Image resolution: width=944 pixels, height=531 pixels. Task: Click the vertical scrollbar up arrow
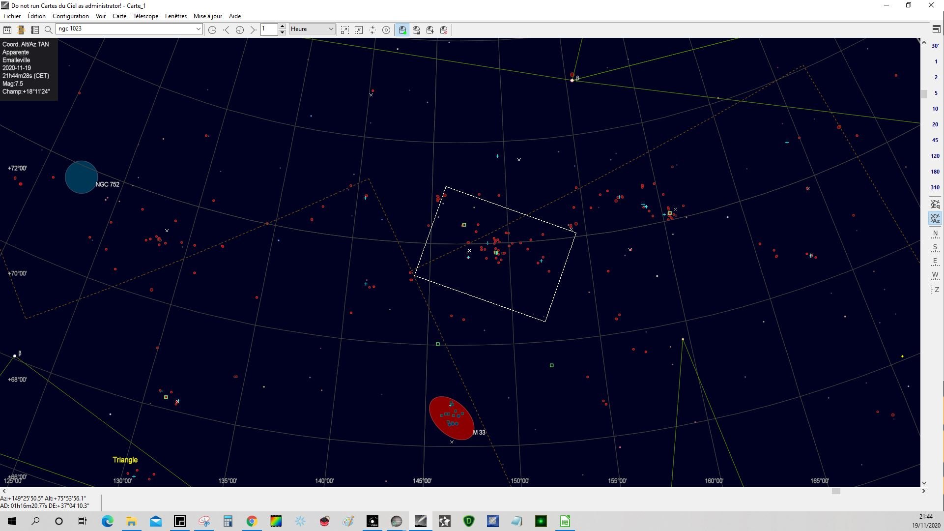pos(924,43)
